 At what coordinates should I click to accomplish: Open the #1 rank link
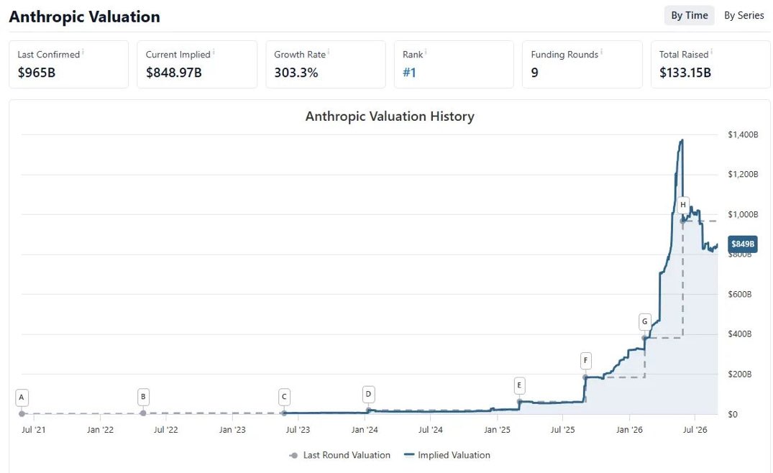[409, 73]
